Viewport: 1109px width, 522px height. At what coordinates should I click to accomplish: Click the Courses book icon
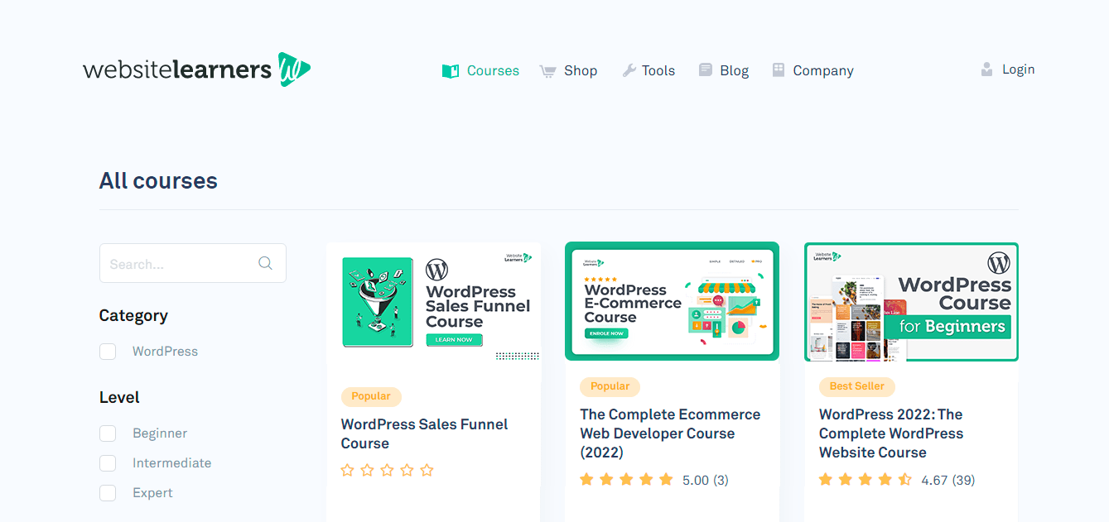(x=450, y=71)
